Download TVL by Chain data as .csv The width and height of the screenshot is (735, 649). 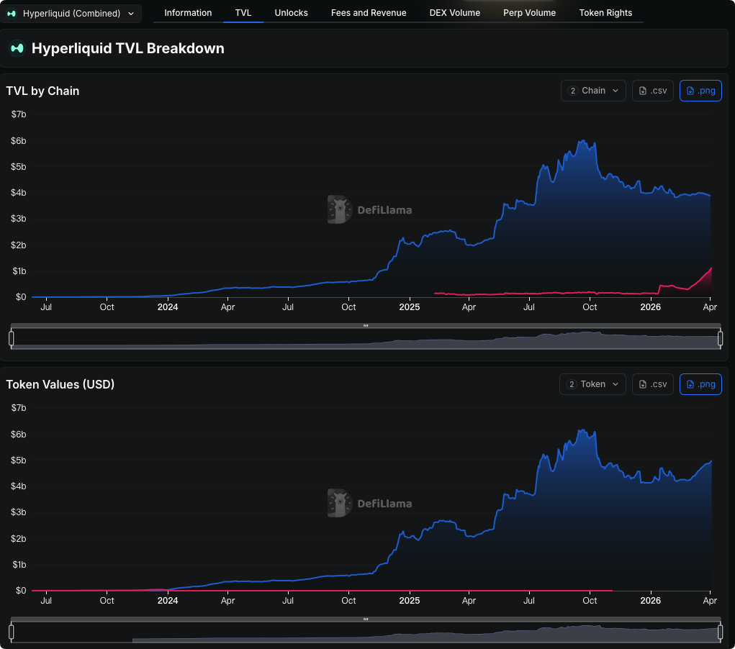pyautogui.click(x=653, y=91)
